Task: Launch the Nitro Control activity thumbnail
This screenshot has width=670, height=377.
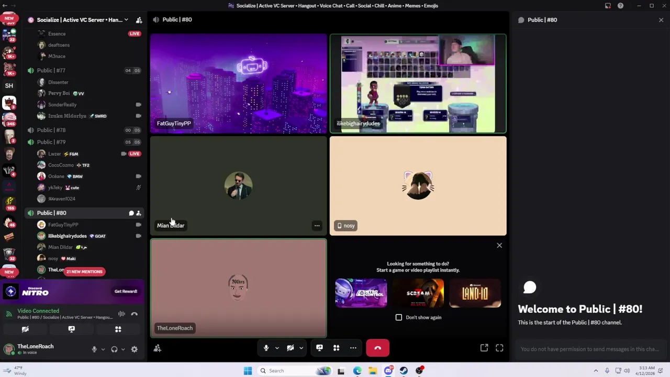Action: click(361, 293)
